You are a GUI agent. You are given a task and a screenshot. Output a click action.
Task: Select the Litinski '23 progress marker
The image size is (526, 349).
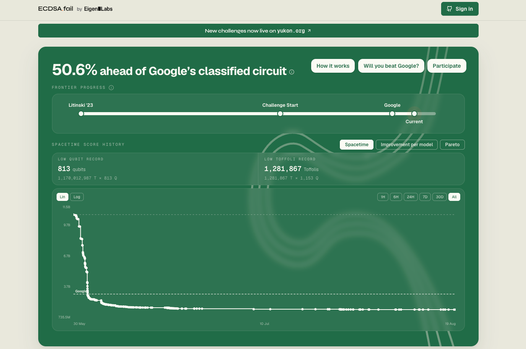[81, 114]
